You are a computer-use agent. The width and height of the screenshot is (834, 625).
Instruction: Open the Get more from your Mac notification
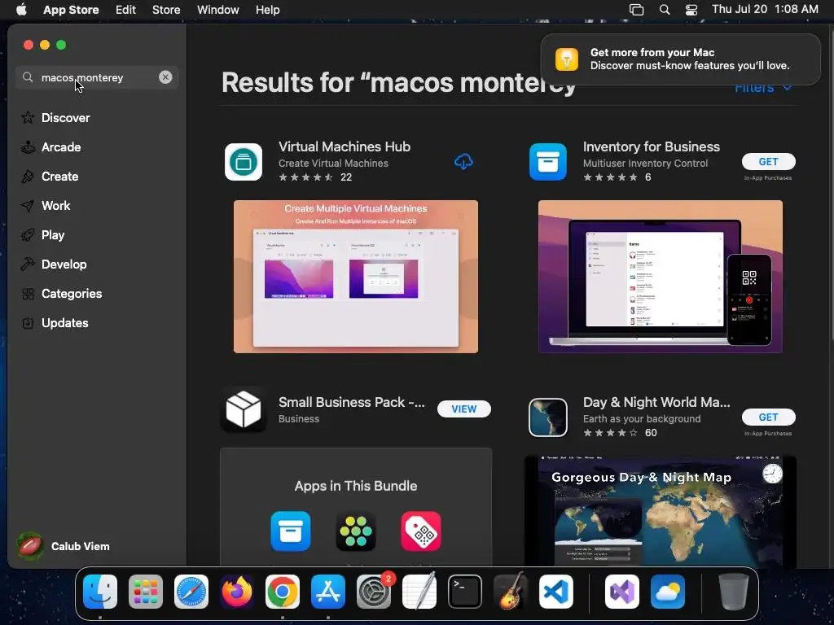pyautogui.click(x=680, y=59)
